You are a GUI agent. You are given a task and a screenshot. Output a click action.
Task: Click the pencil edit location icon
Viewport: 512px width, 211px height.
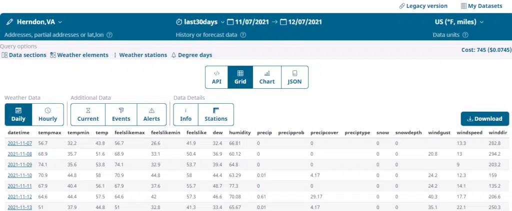coord(9,22)
